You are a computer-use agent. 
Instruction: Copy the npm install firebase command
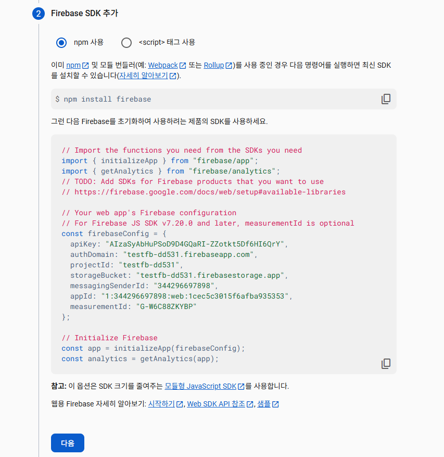point(386,99)
